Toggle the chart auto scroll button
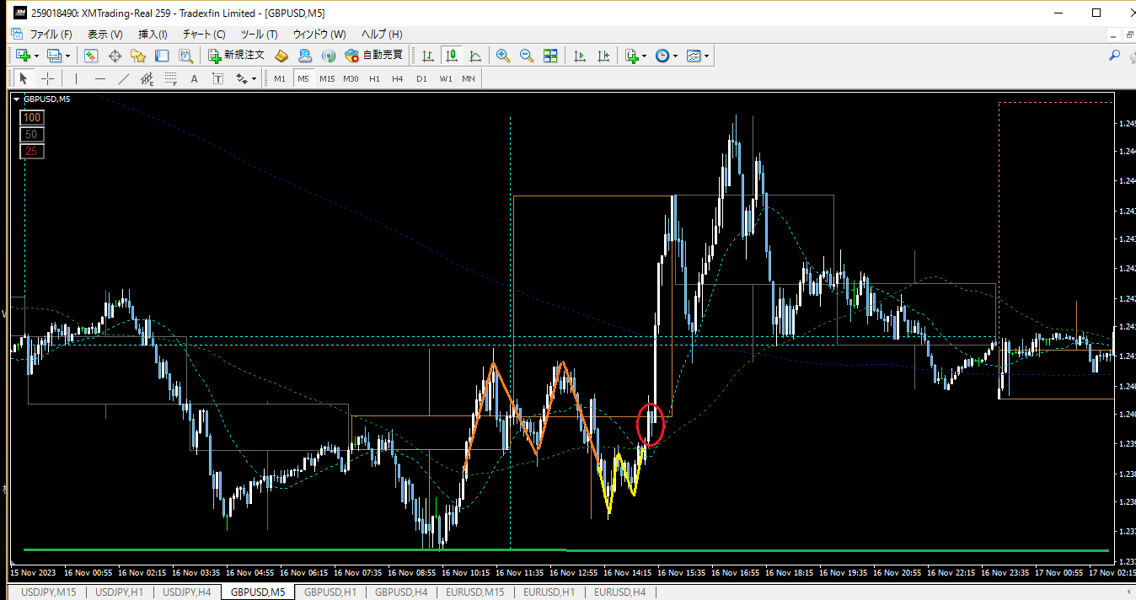The image size is (1136, 600). 580,56
